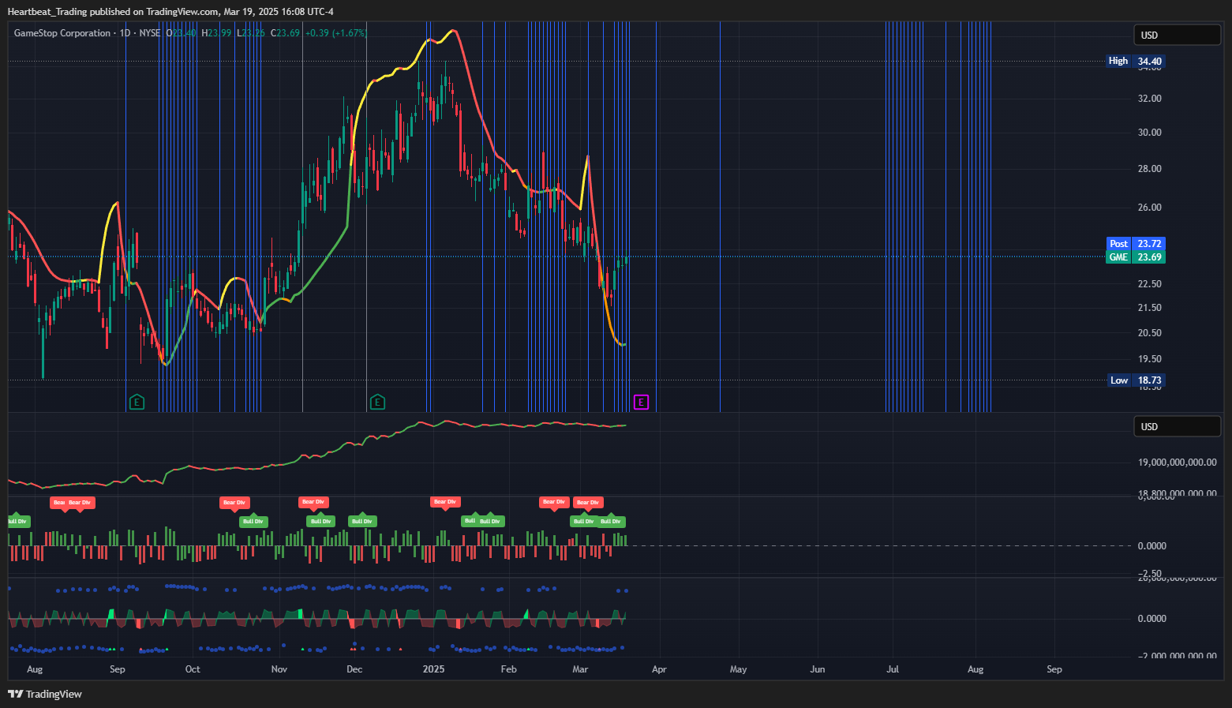Image resolution: width=1232 pixels, height=708 pixels.
Task: Click the Bear Div label above the Mar mark
Action: (588, 503)
